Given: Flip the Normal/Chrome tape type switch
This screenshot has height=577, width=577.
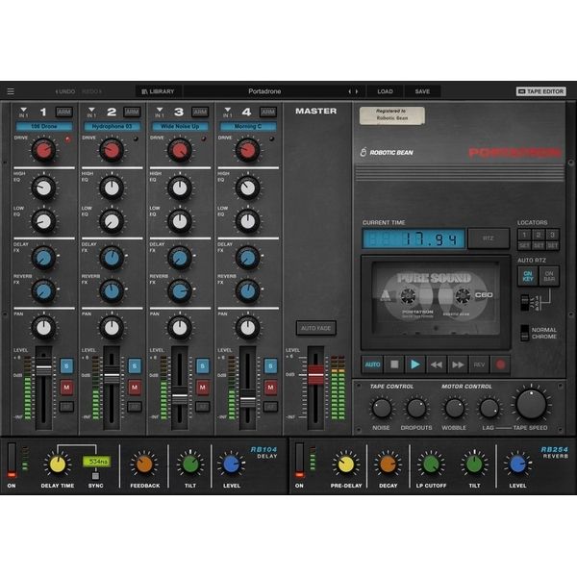Looking at the screenshot, I should pos(525,333).
